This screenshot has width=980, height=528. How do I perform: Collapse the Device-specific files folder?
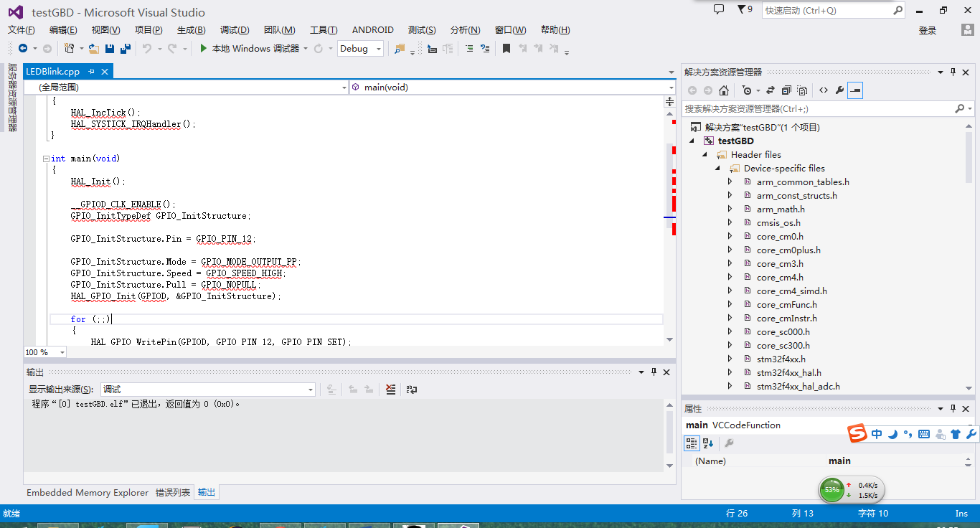718,169
